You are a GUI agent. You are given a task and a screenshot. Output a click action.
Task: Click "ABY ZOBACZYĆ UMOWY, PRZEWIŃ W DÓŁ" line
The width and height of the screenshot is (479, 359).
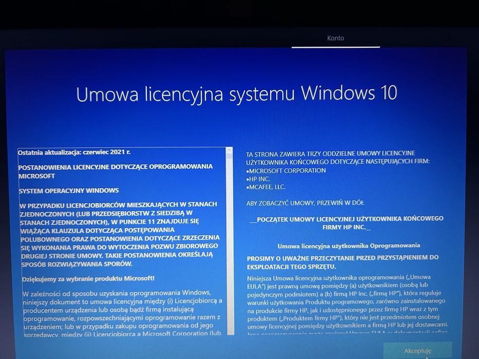(x=305, y=203)
